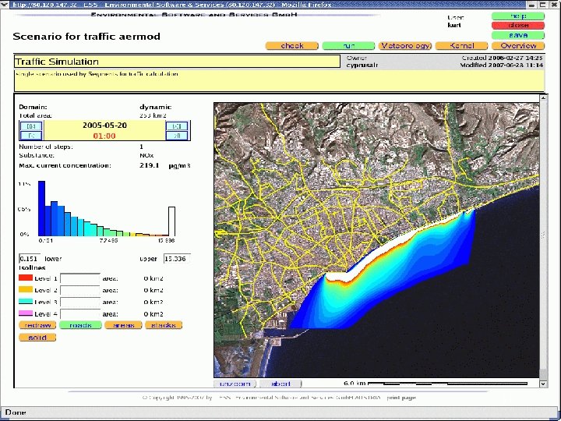Viewport: 561px width, 421px height.
Task: Click the 'Done' status bar text
Action: (16, 412)
